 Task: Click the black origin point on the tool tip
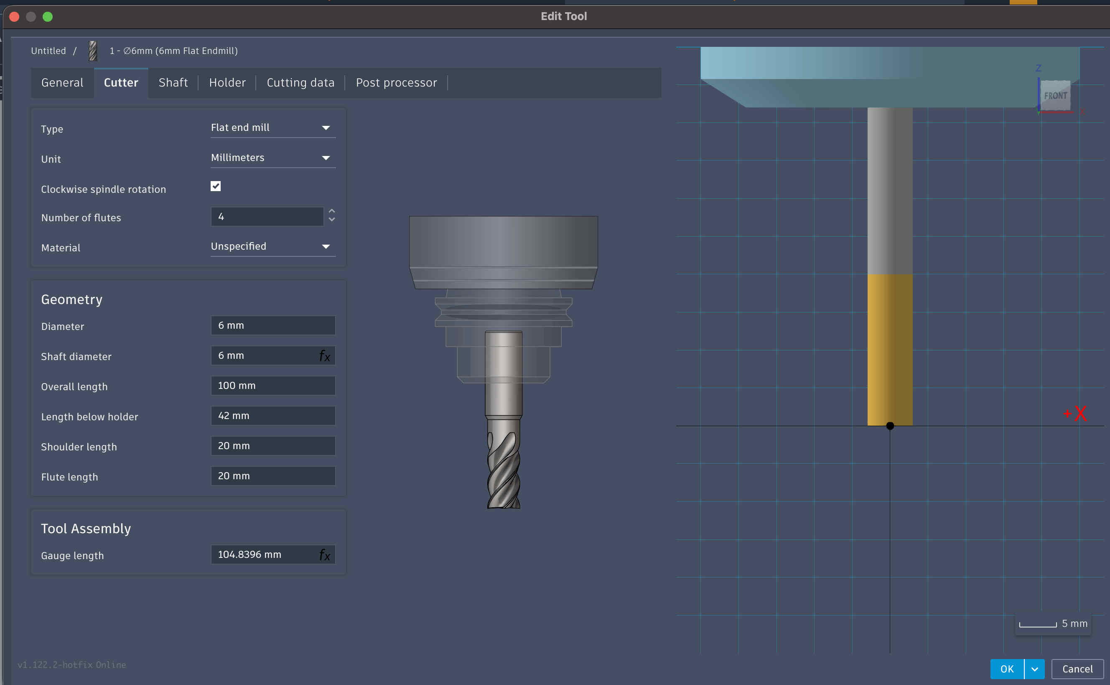[890, 426]
